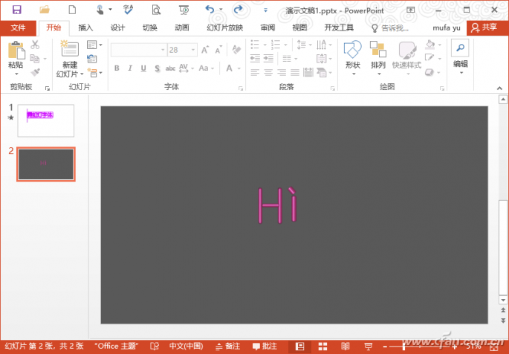
Task: Open the Arrange (排列) menu icon
Action: 378,49
